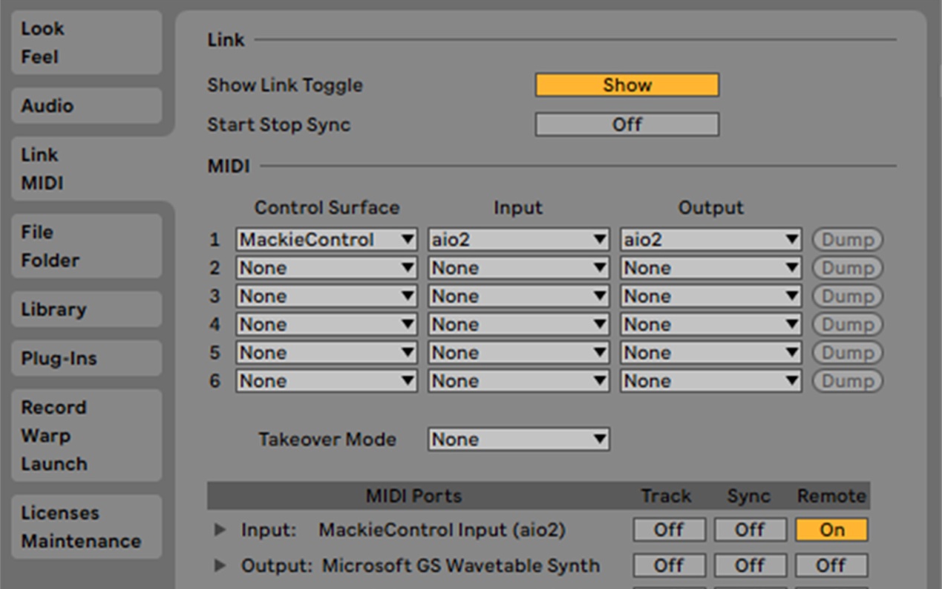This screenshot has width=942, height=589.
Task: Expand Microsoft GS Wavetable Synth output triangle
Action: pos(220,566)
